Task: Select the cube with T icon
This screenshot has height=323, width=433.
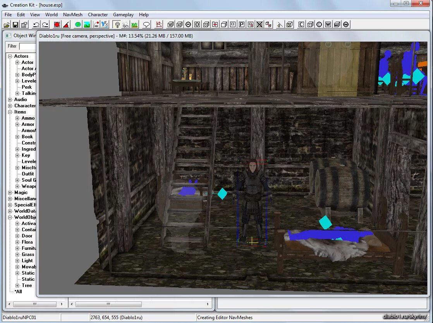Action: tap(171, 24)
